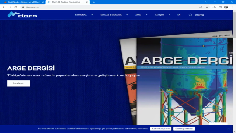Viewport: 236px width, 133px height.
Task: Reload the figes.com.tr page
Action: 16,7
